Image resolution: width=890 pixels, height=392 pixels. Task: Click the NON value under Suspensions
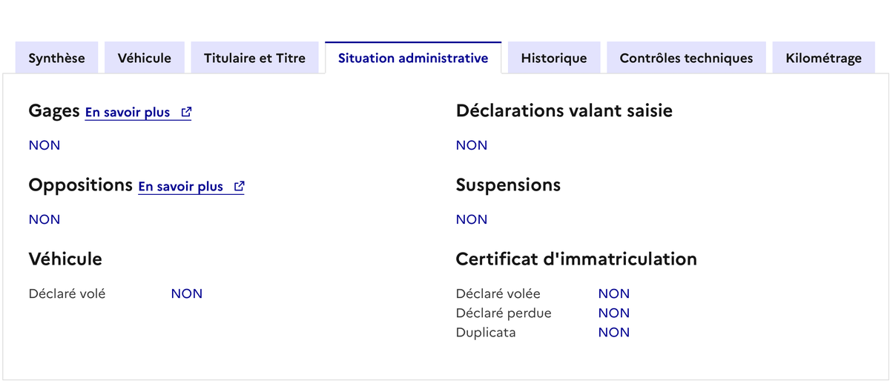point(472,219)
